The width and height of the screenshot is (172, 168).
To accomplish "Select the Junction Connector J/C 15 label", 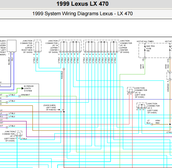I will click(126, 46).
